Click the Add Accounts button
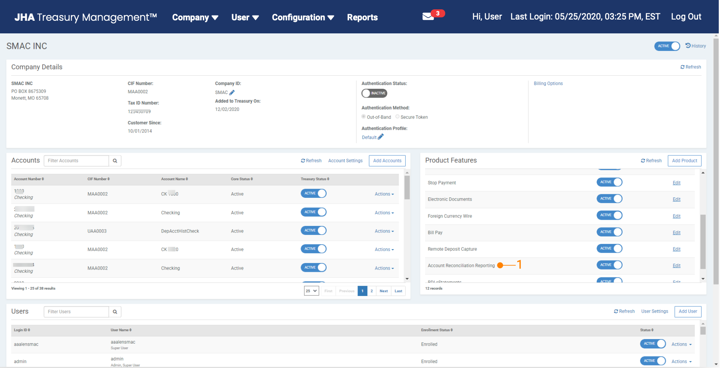The width and height of the screenshot is (720, 368). (387, 161)
